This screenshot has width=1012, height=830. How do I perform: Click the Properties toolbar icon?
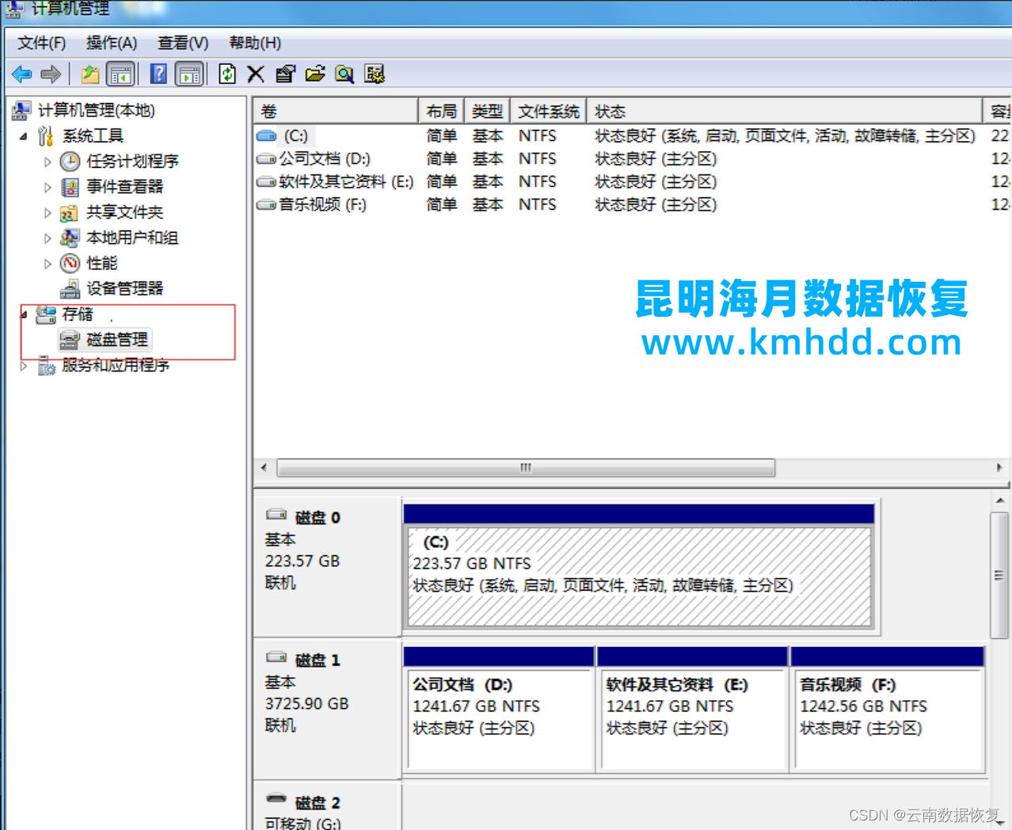(285, 74)
